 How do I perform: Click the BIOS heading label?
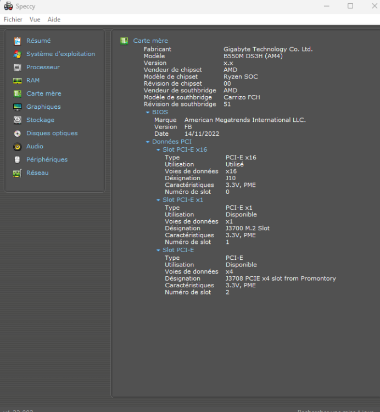pyautogui.click(x=160, y=112)
